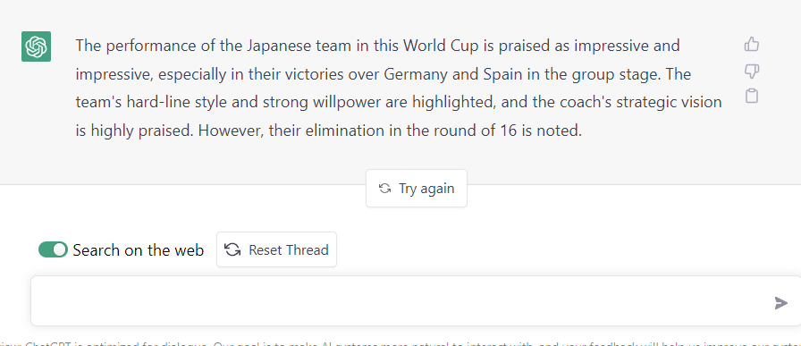Screen dimensions: 801x346
Task: Click the footer disclaimer text about ChatGPT
Action: [x=400, y=343]
